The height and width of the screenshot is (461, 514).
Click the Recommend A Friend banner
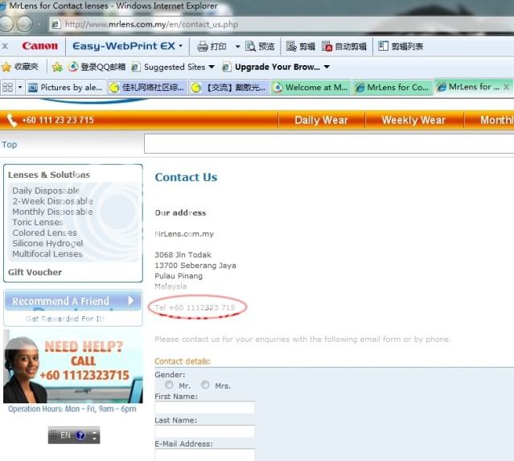point(72,301)
